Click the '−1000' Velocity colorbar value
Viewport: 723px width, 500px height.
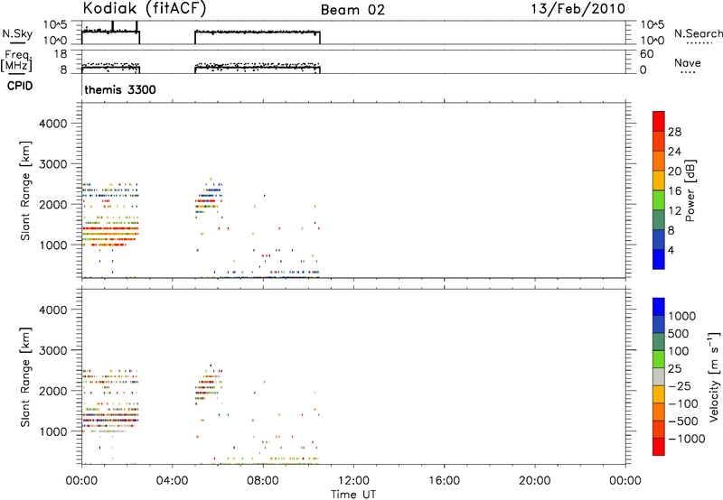click(x=687, y=439)
